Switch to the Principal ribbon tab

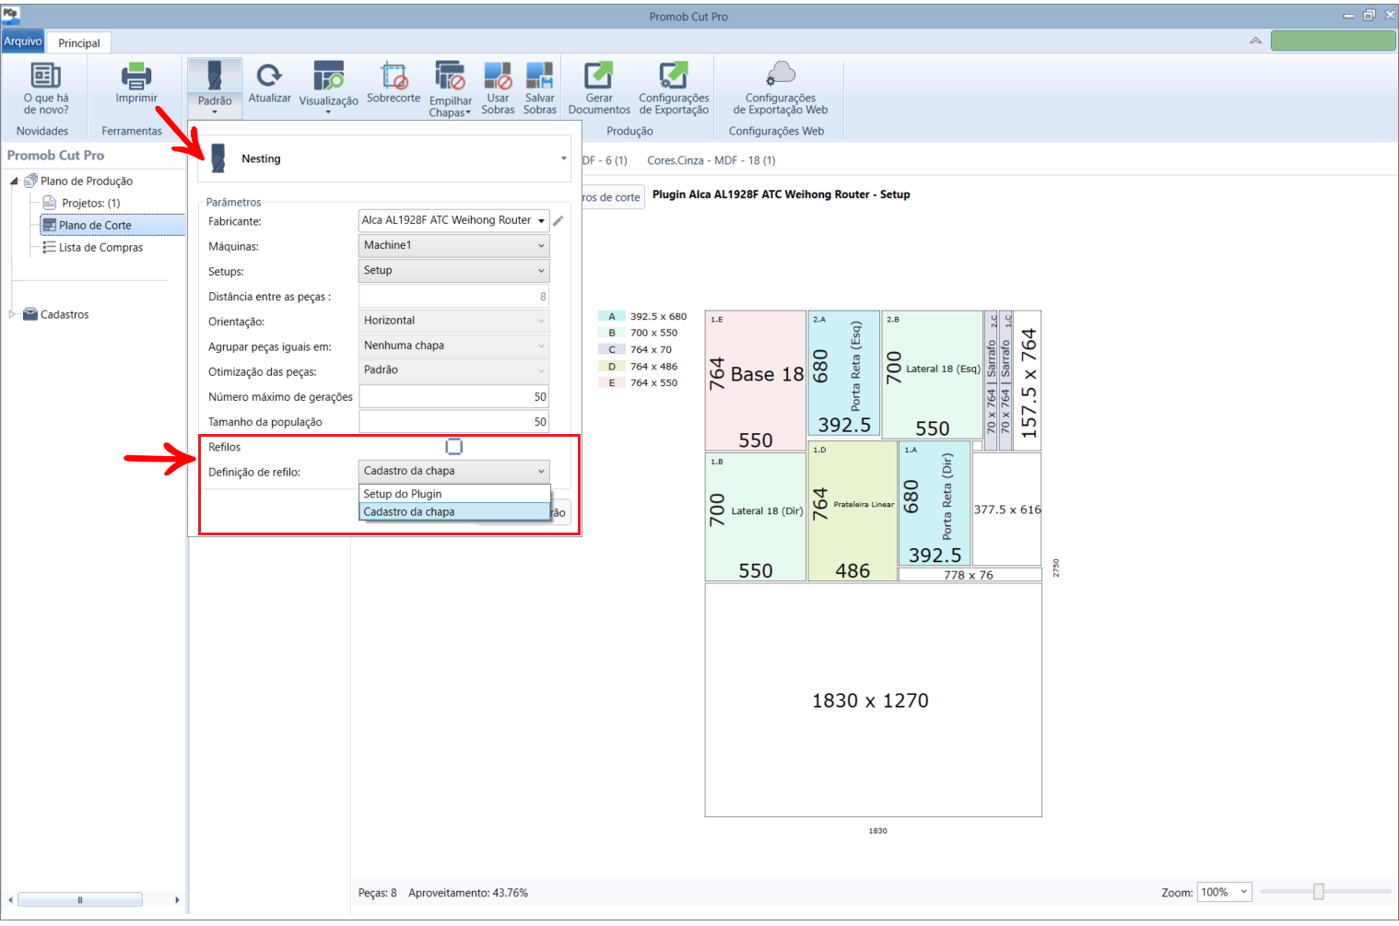point(79,43)
